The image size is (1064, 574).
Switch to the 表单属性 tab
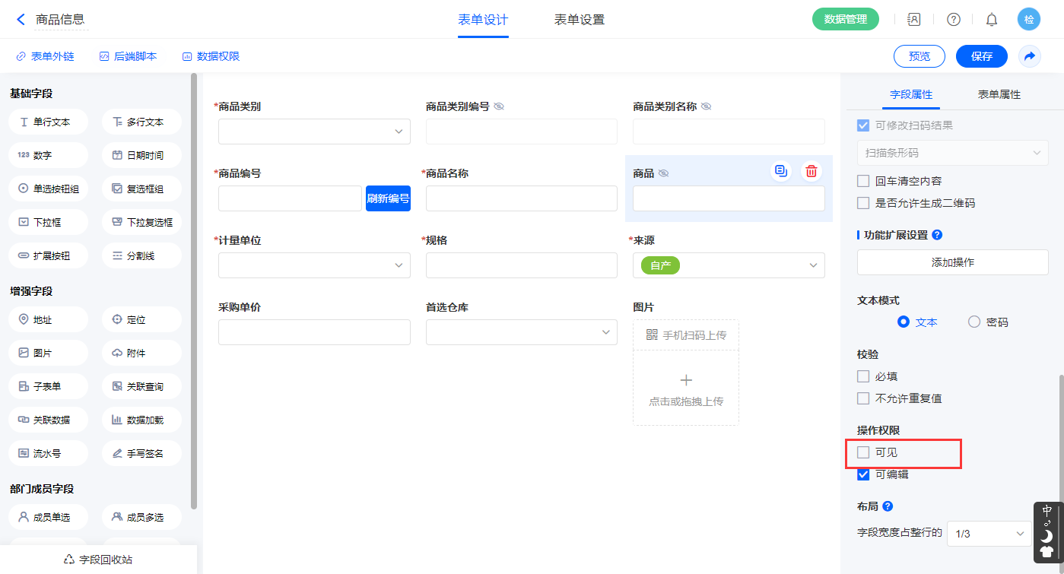pyautogui.click(x=999, y=94)
